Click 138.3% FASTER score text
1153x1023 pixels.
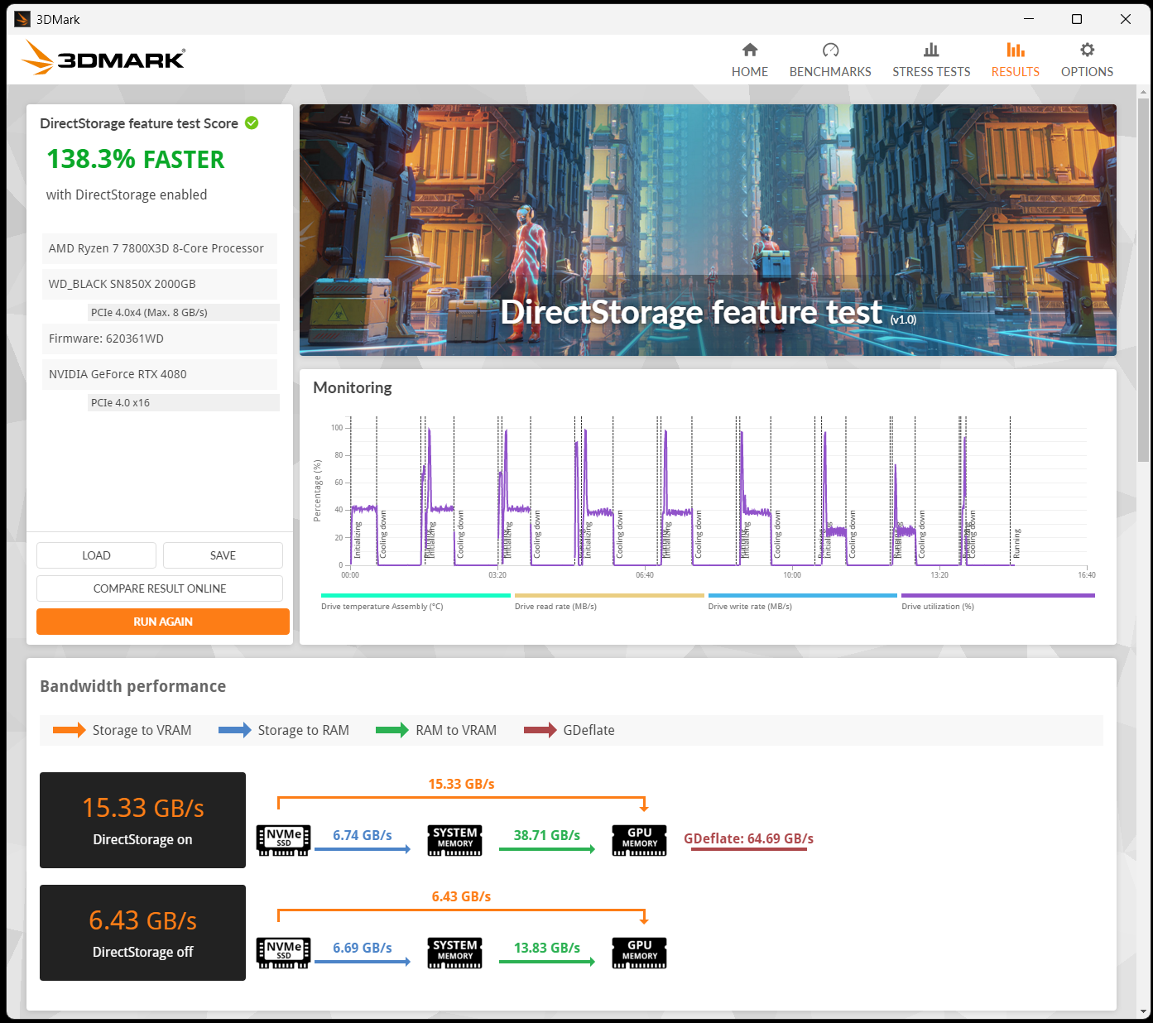(136, 160)
